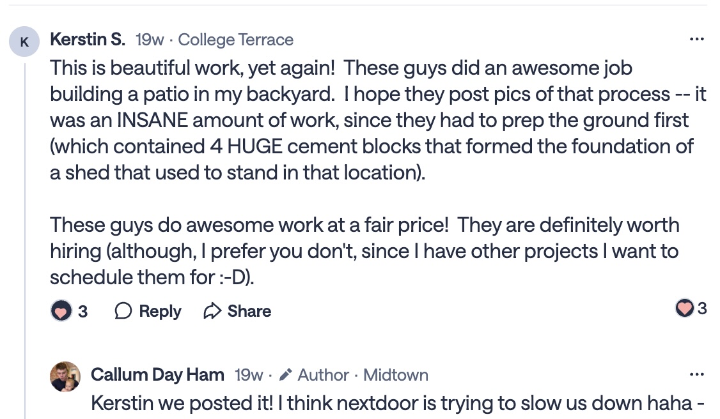This screenshot has width=720, height=419.
Task: Open Kerstin's round K avatar
Action: tap(24, 42)
